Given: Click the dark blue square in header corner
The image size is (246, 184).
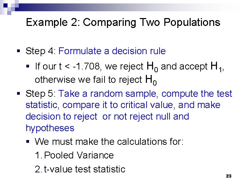Looking at the screenshot, I should tap(5, 5).
